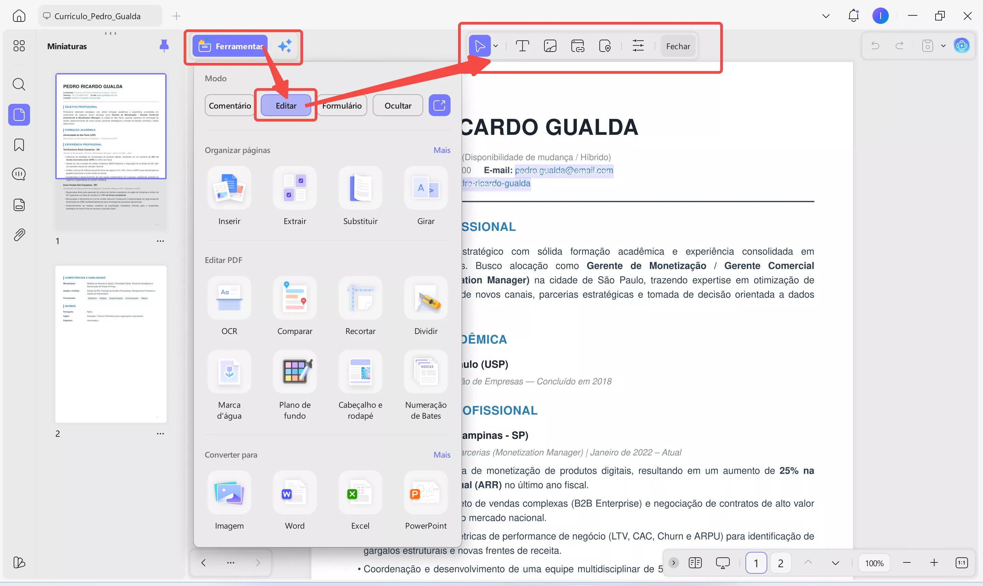Open the Comparar tool
983x586 pixels.
[295, 306]
